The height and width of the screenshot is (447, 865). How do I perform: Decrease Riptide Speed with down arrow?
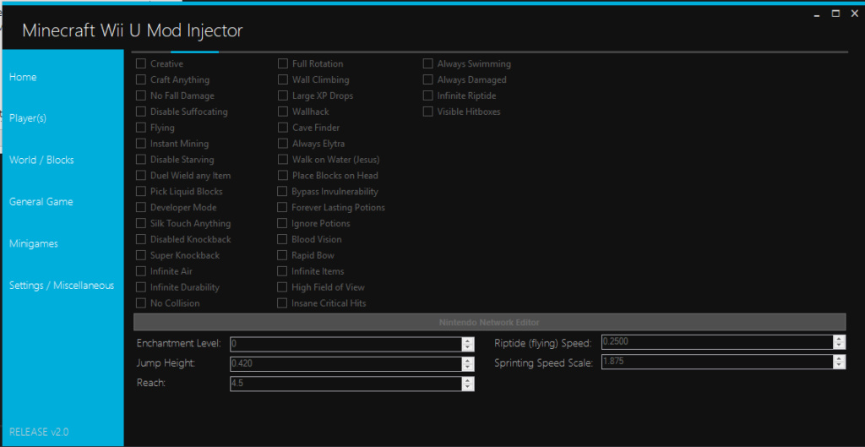click(839, 346)
